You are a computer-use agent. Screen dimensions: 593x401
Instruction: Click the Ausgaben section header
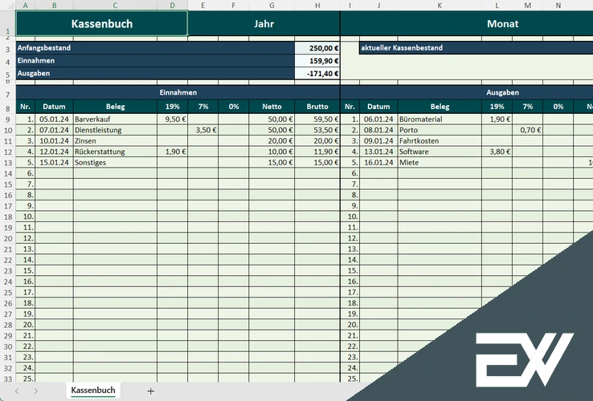(x=502, y=92)
